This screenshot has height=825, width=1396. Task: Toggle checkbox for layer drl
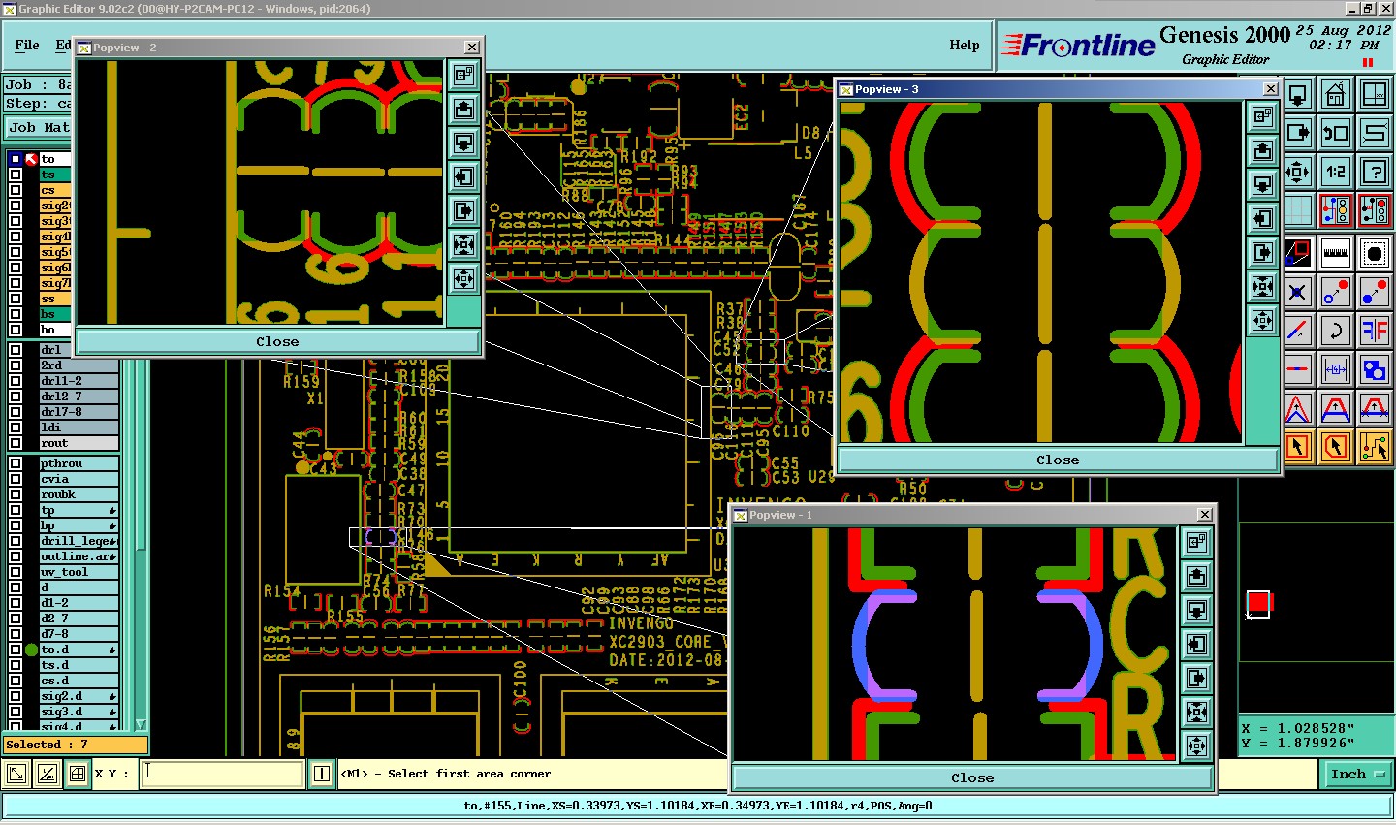coord(16,350)
